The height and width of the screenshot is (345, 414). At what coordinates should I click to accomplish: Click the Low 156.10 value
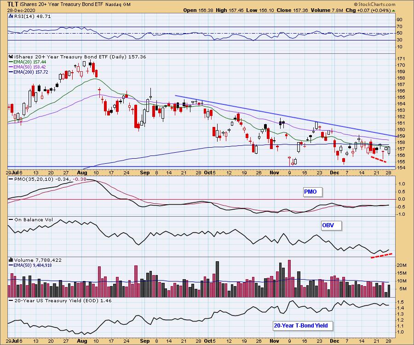click(x=260, y=10)
